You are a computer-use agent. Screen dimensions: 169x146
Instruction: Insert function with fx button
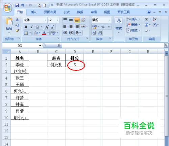(59, 46)
